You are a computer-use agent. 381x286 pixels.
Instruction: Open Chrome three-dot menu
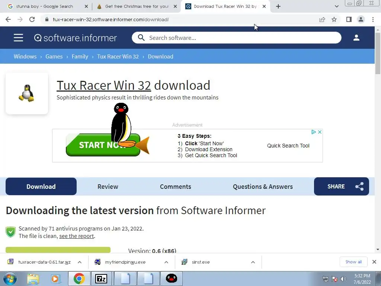pyautogui.click(x=373, y=19)
